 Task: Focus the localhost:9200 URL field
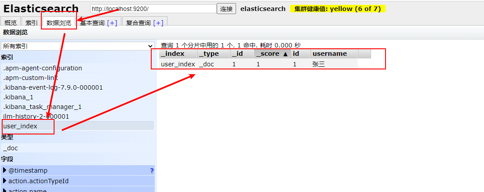click(153, 9)
